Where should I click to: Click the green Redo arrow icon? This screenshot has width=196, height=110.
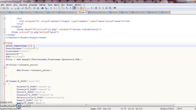[38, 8]
